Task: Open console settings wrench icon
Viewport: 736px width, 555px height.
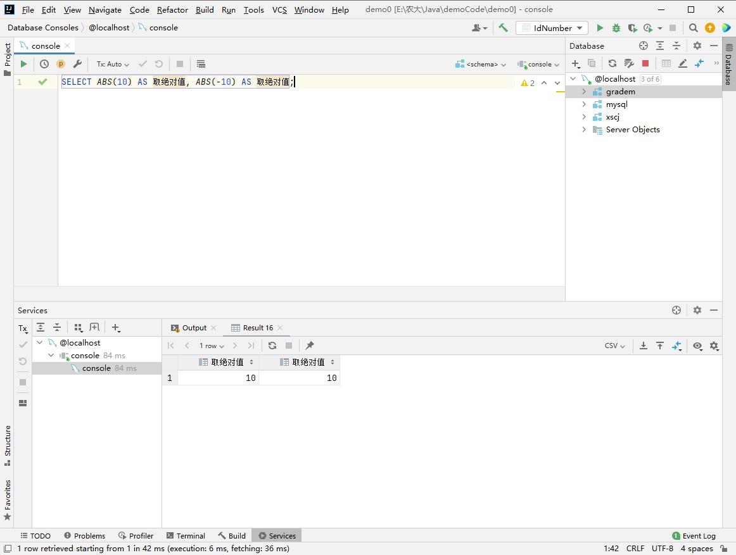Action: pyautogui.click(x=77, y=64)
